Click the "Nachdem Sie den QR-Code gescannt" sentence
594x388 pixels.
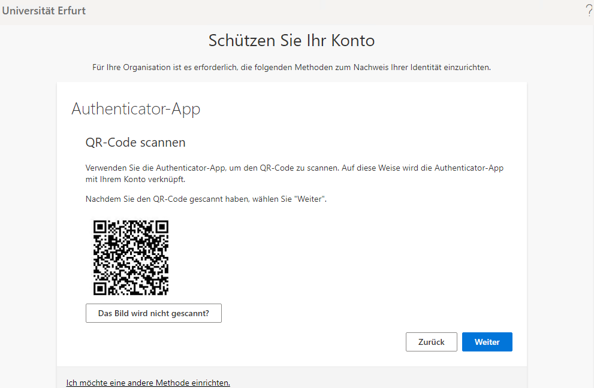tap(206, 199)
